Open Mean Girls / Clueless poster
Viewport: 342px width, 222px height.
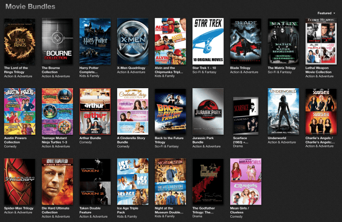246,181
